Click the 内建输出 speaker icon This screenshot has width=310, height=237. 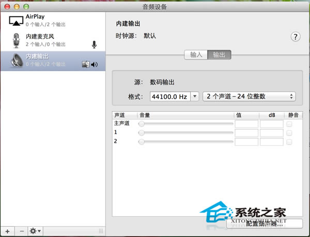tap(17, 60)
